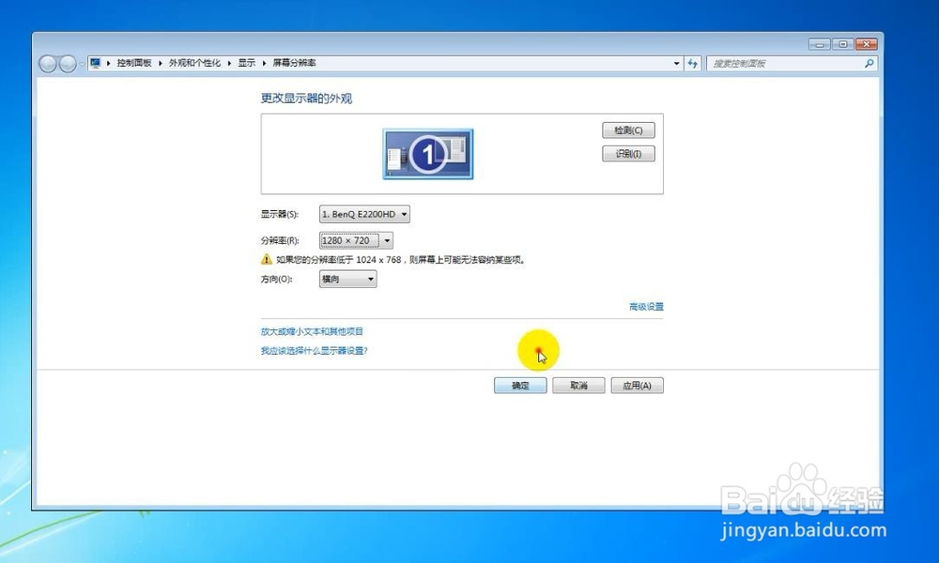This screenshot has width=939, height=563.
Task: Click the forward navigation arrow
Action: (x=67, y=63)
